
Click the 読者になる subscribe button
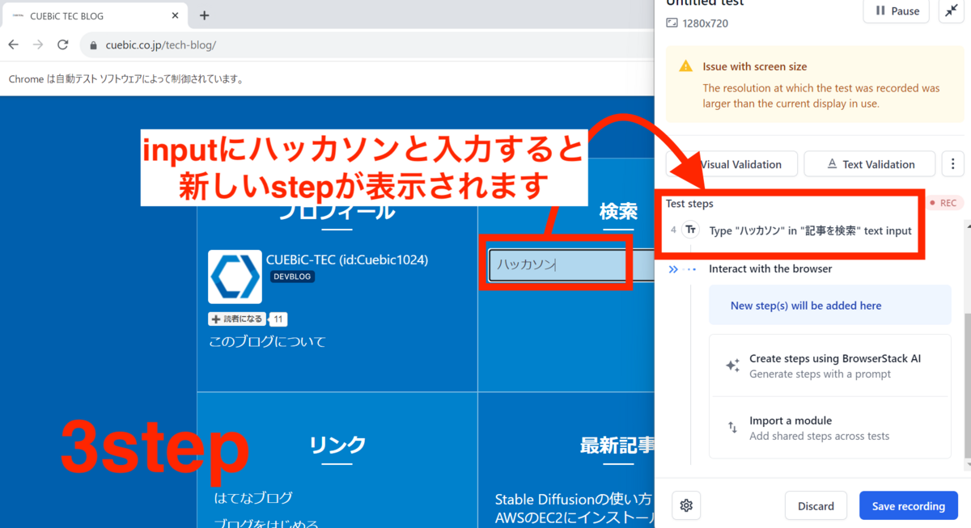[236, 319]
